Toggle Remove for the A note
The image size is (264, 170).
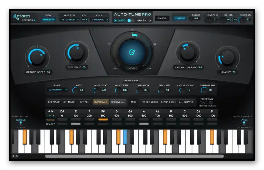[144, 124]
